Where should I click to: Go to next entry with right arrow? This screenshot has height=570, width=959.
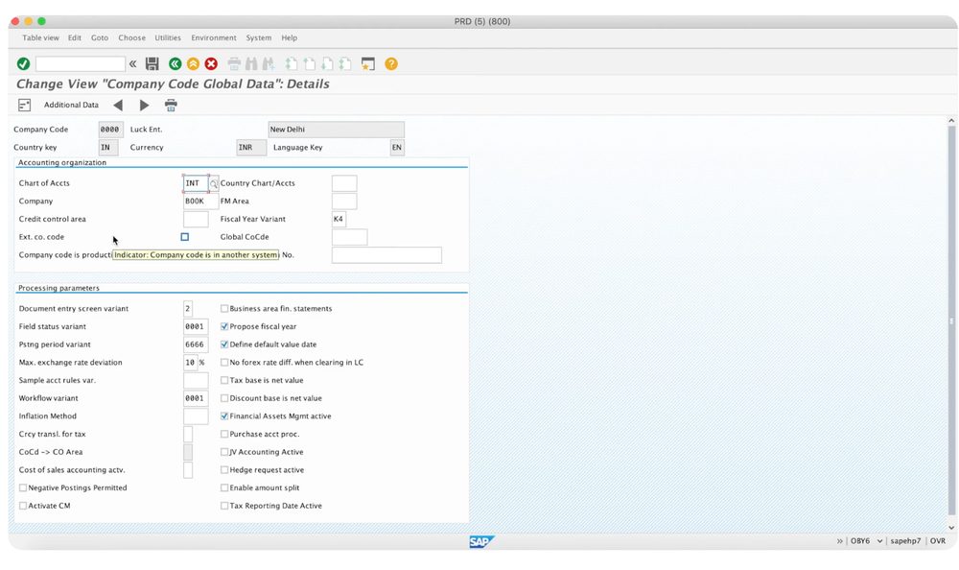tap(144, 106)
